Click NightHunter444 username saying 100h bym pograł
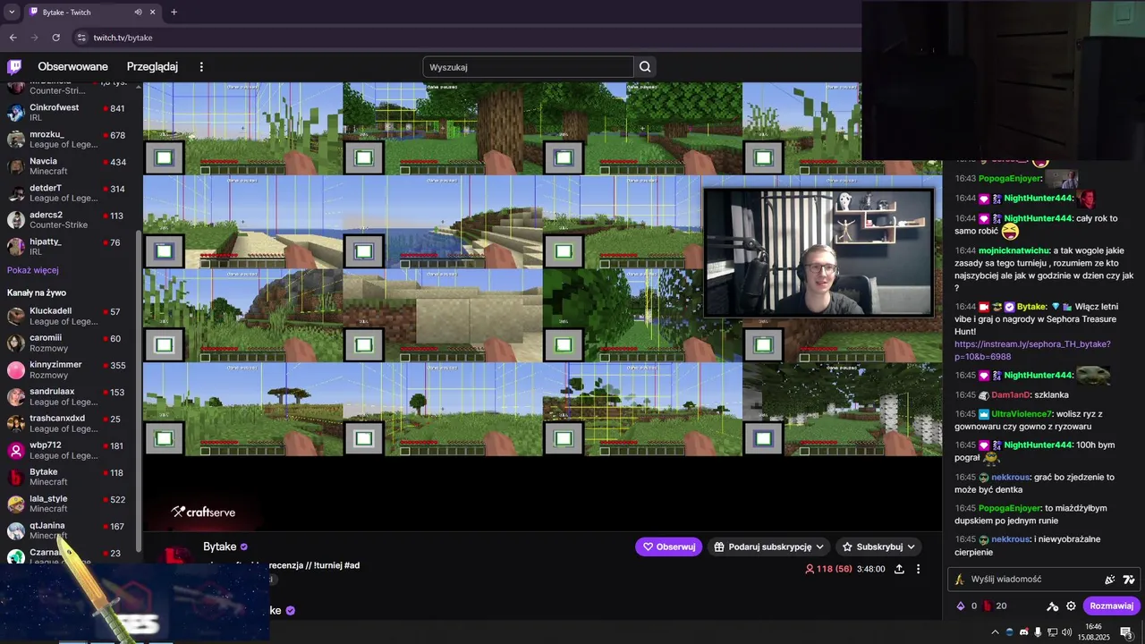Viewport: 1145px width, 644px height. [1038, 445]
